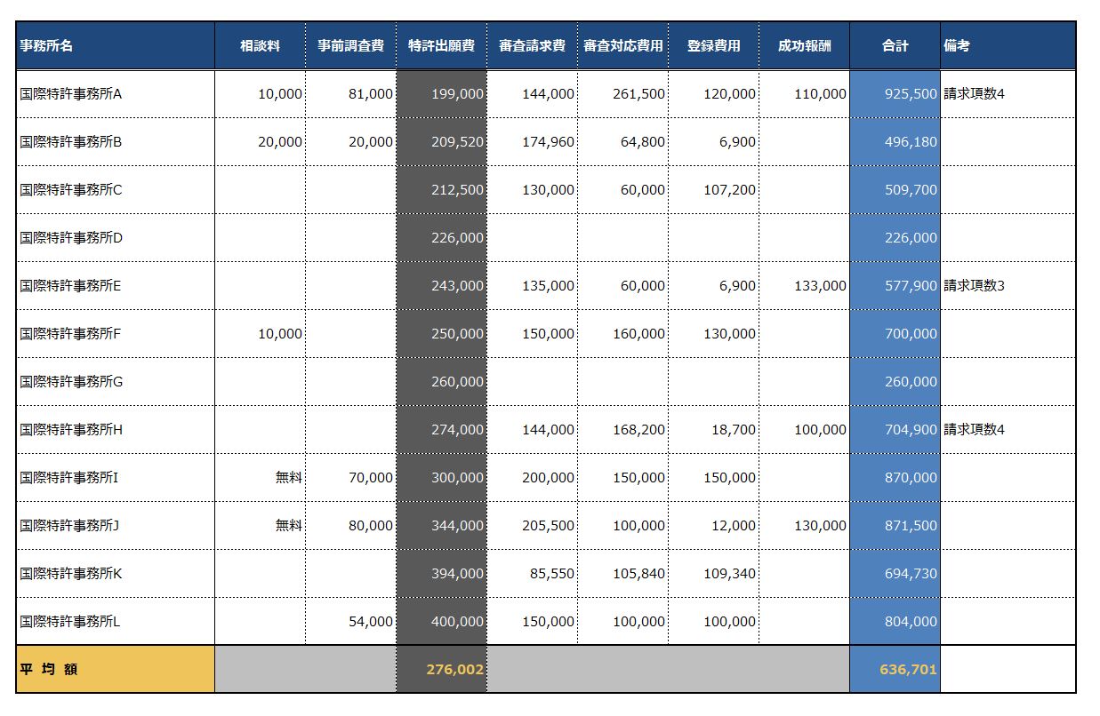Viewport: 1100px width, 716px height.
Task: Select office K application fee 394,000
Action: [441, 574]
